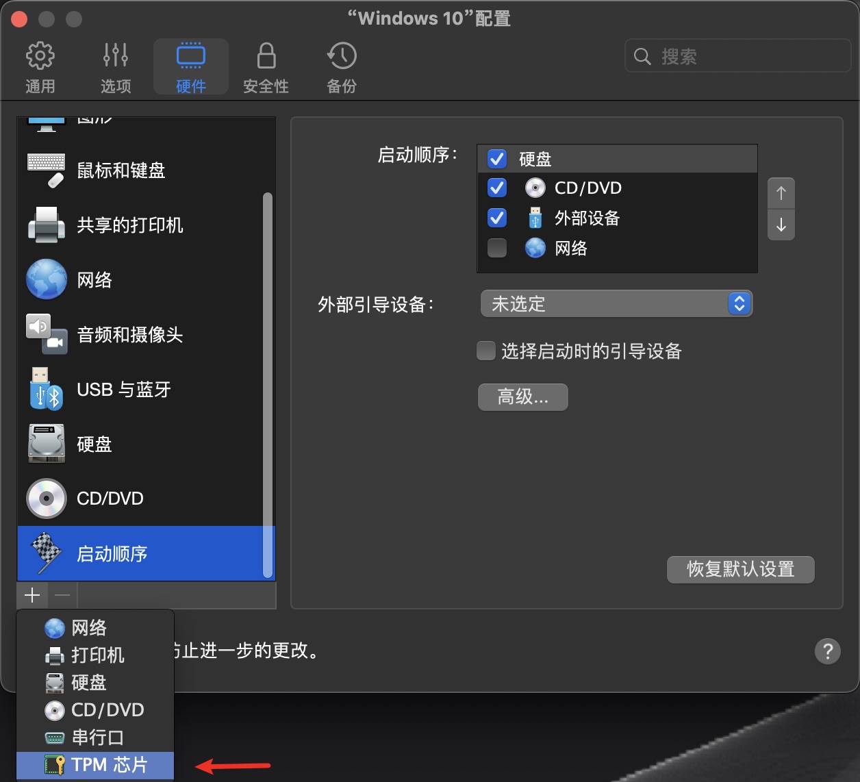Click the 高级... advanced button
The image size is (860, 782).
(523, 396)
